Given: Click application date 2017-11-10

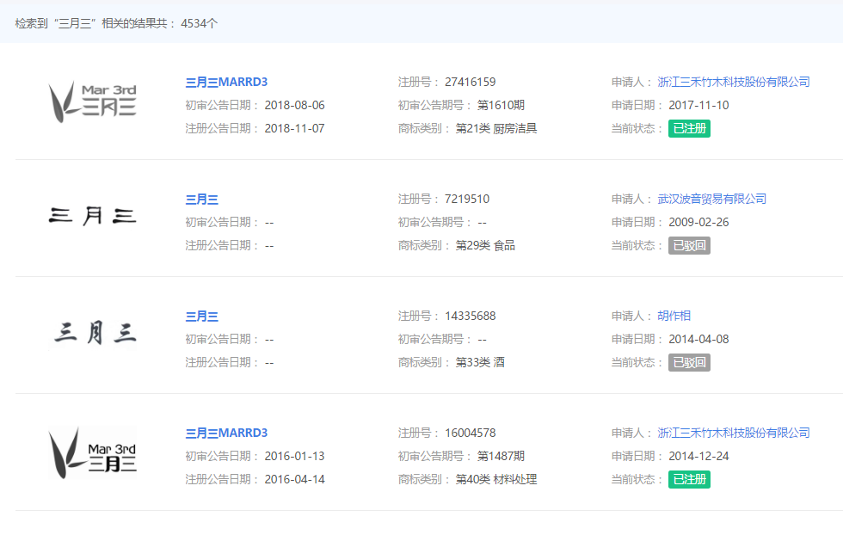Looking at the screenshot, I should tap(698, 106).
